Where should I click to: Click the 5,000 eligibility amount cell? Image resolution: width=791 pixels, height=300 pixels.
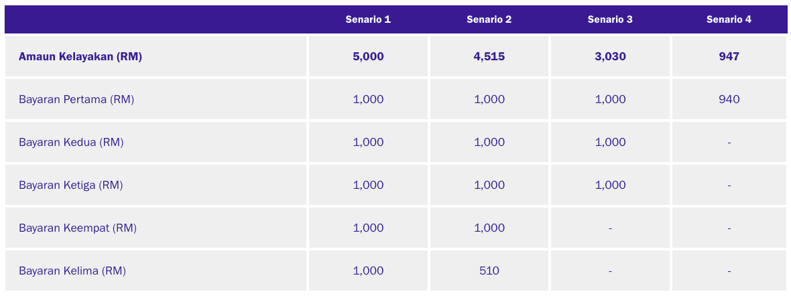click(368, 57)
